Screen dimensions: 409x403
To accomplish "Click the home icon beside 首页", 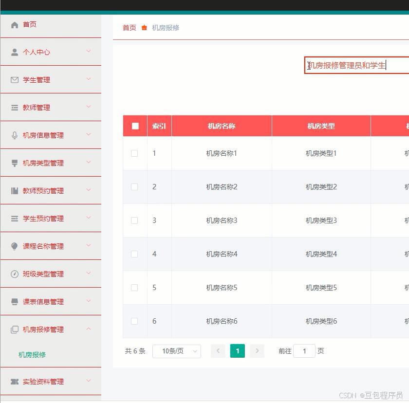I will 15,24.
